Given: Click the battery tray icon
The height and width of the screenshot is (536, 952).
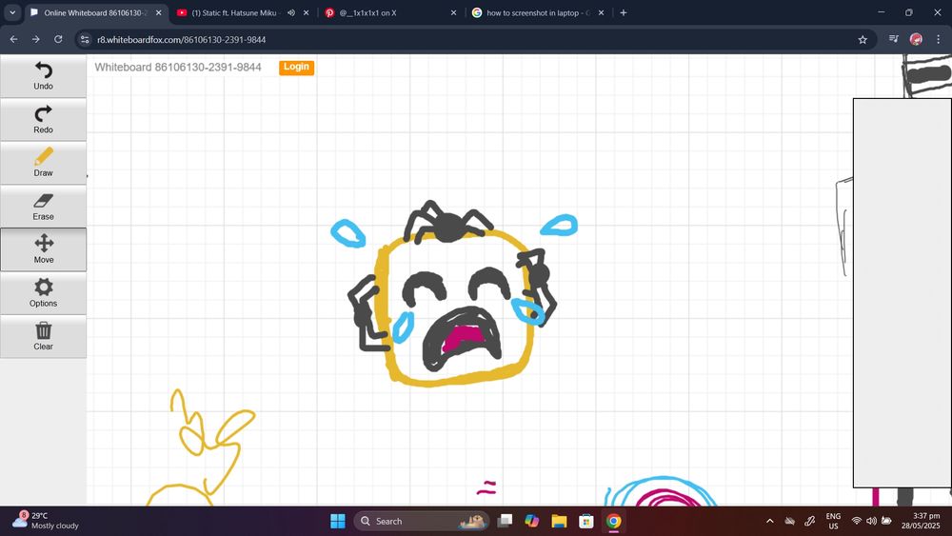Looking at the screenshot, I should [886, 521].
